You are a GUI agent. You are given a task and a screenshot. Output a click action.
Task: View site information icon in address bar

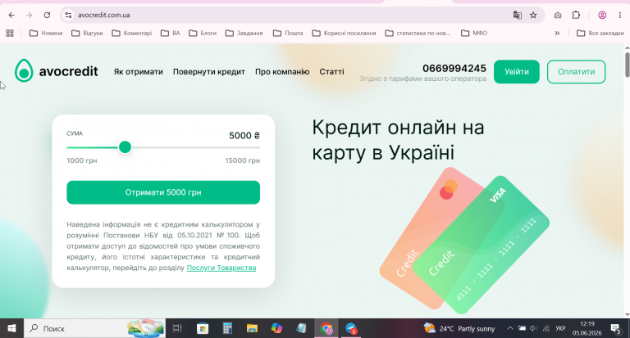68,16
